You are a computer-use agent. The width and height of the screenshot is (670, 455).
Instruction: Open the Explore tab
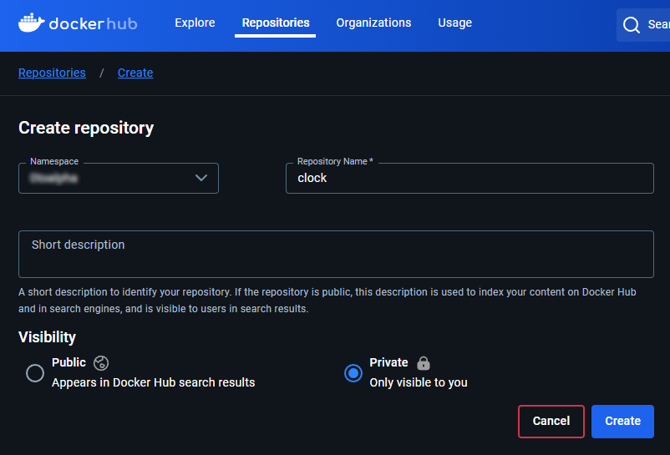(195, 23)
